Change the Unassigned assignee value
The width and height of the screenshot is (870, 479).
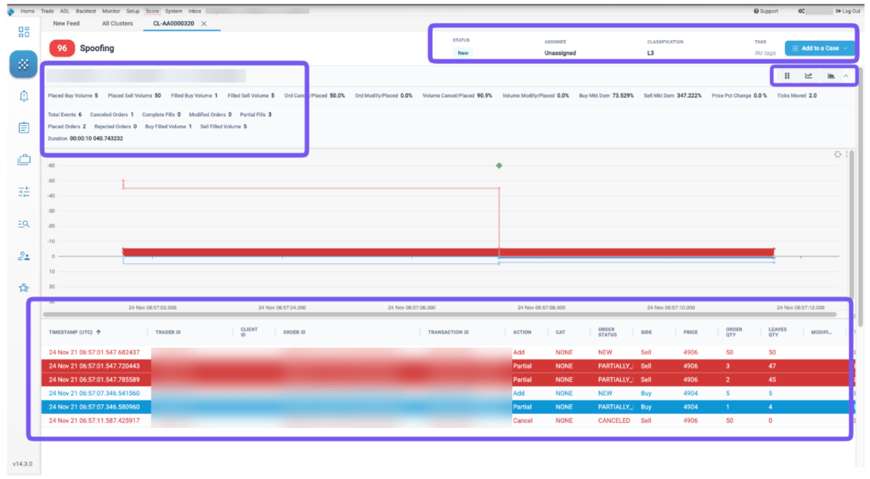tap(560, 54)
